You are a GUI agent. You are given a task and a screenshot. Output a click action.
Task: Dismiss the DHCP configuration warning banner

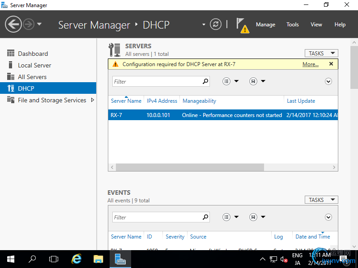331,64
